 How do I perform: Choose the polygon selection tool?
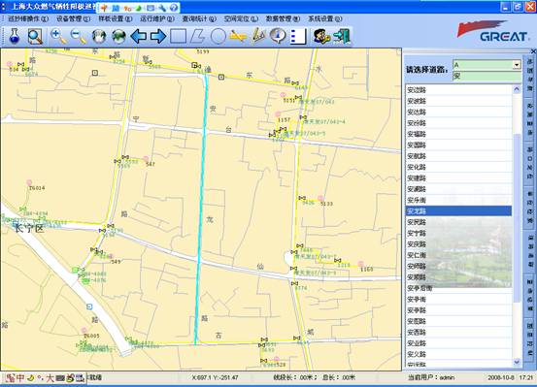pos(197,36)
